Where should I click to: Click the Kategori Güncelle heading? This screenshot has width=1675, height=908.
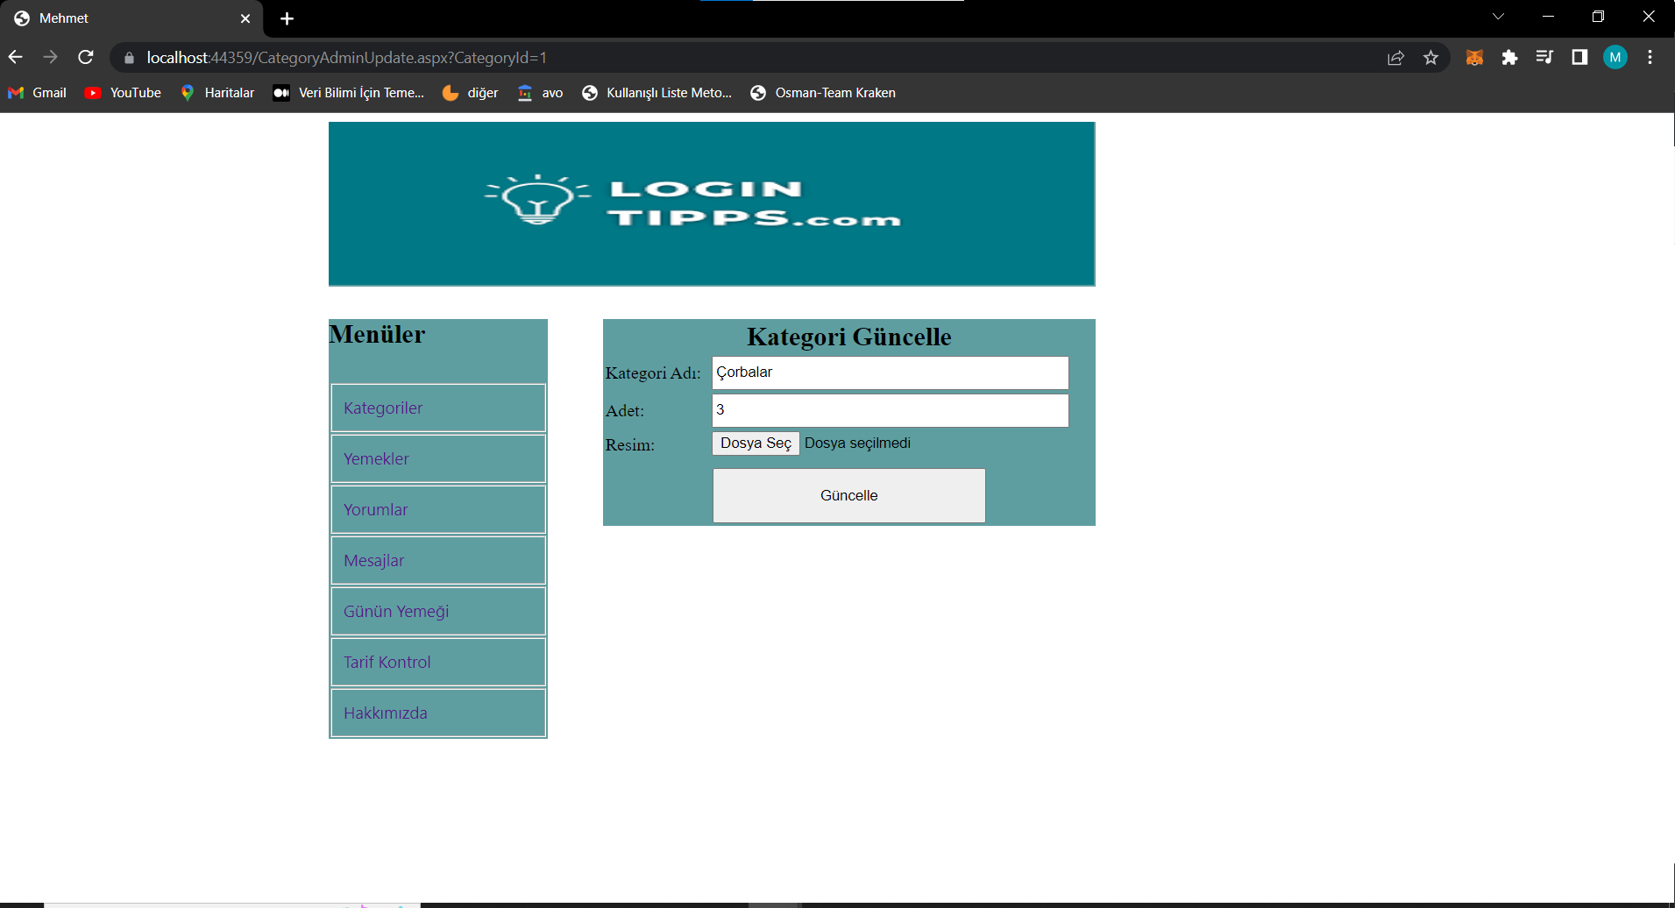point(848,337)
